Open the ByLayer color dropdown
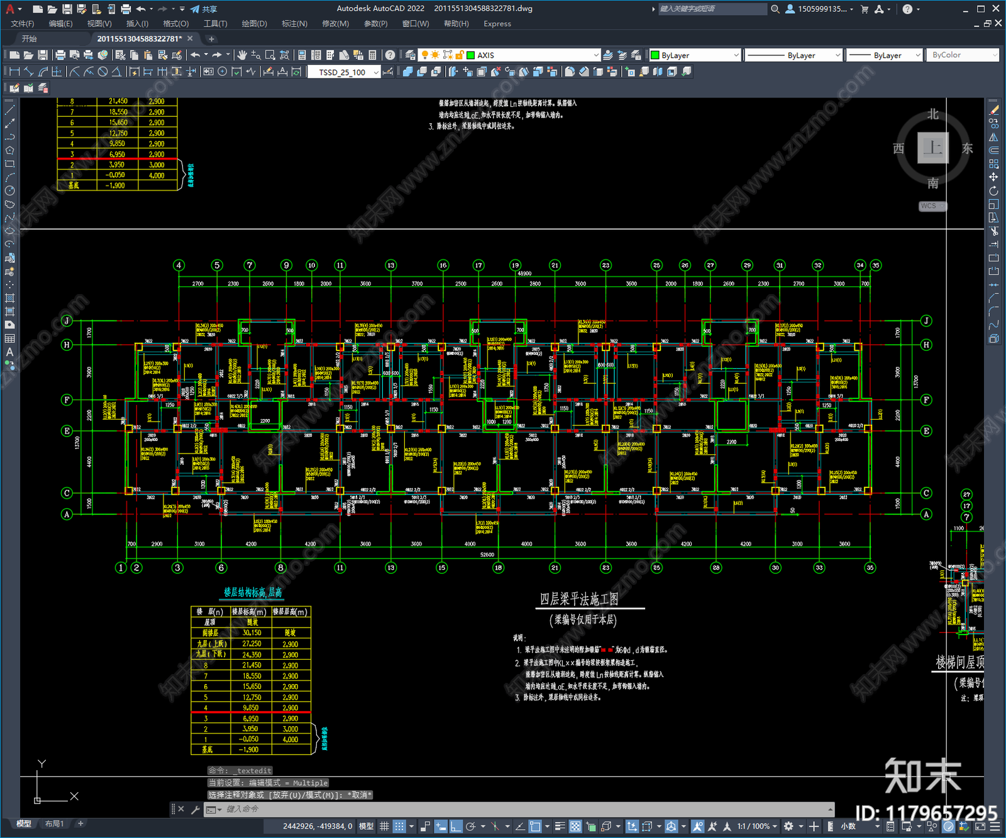1006x838 pixels. click(695, 55)
